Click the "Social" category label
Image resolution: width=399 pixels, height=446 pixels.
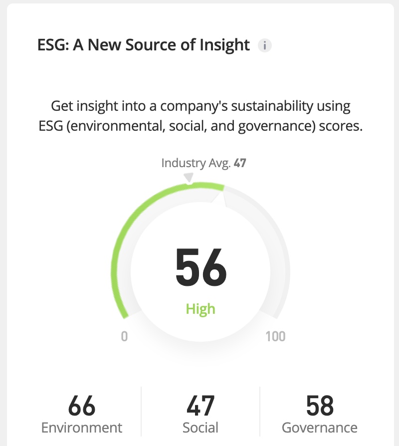(x=200, y=428)
